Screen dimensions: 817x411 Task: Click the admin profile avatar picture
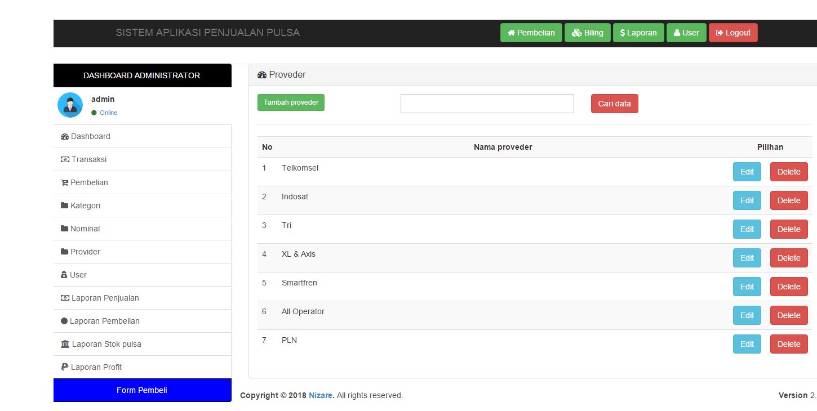(x=70, y=105)
